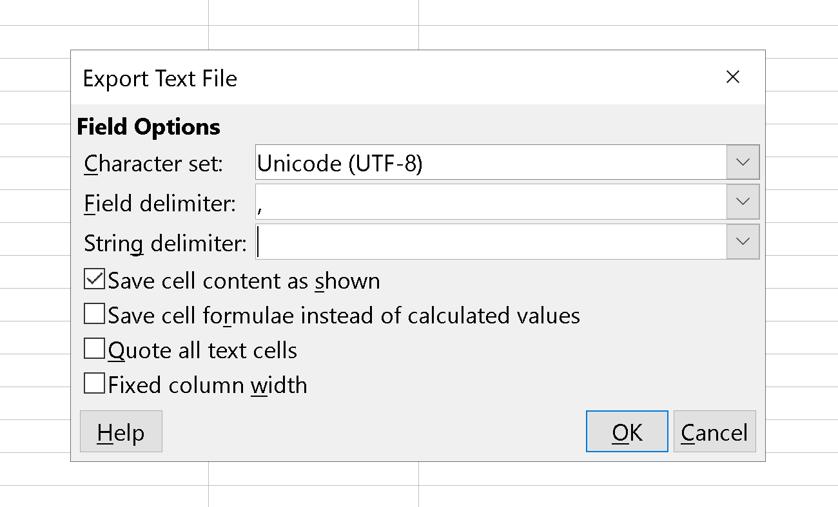Screen dimensions: 838x507
Task: Click the Unicode (UTF-8) character set box
Action: click(491, 162)
